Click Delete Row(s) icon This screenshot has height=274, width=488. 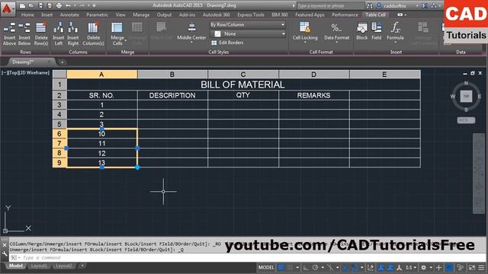point(41,28)
